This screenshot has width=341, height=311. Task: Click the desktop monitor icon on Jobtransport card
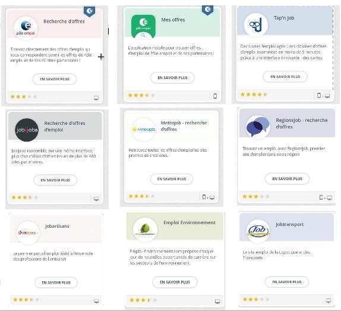pyautogui.click(x=328, y=301)
